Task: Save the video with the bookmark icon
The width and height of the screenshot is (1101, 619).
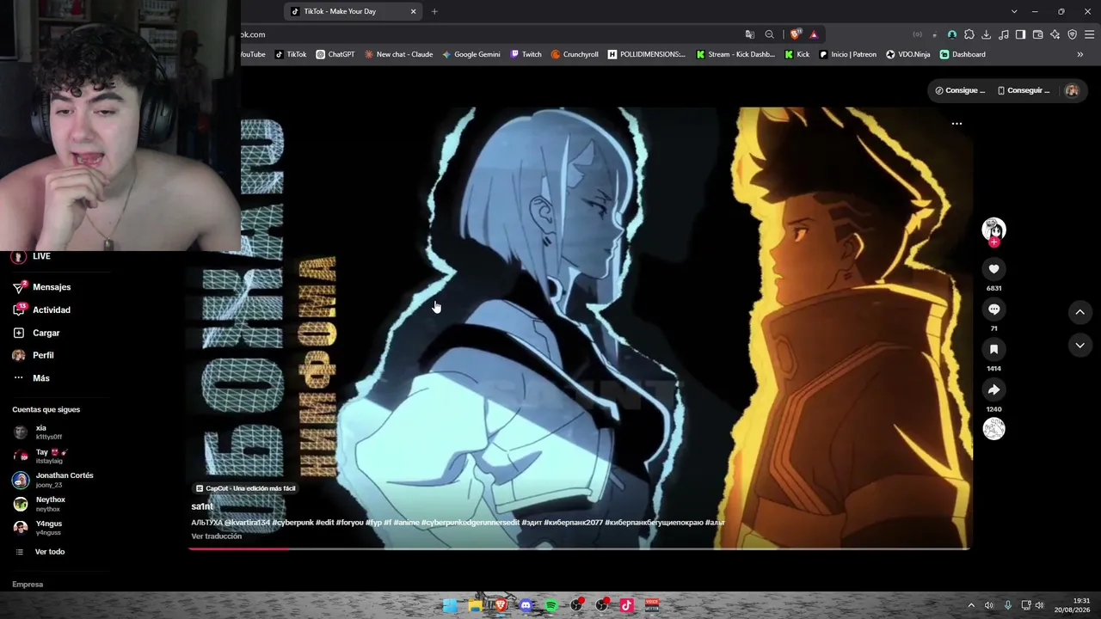Action: [x=993, y=349]
